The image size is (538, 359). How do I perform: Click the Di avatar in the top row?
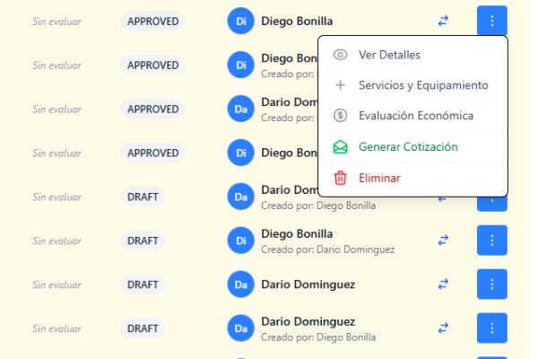(240, 21)
